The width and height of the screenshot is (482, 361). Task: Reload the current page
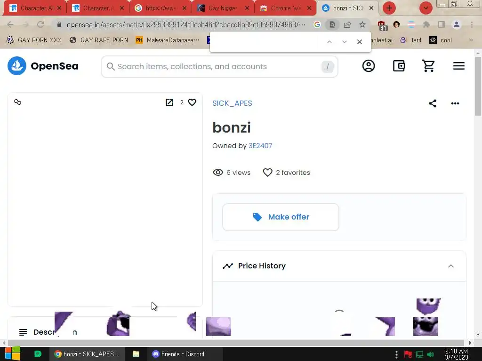pyautogui.click(x=40, y=24)
